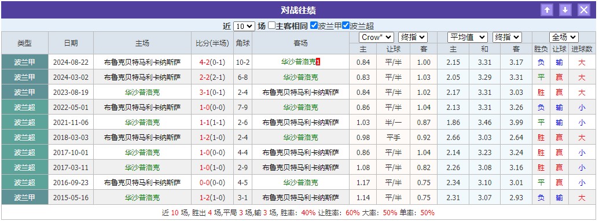
Task: Toggle the 主客相同 checkbox
Action: [271, 25]
